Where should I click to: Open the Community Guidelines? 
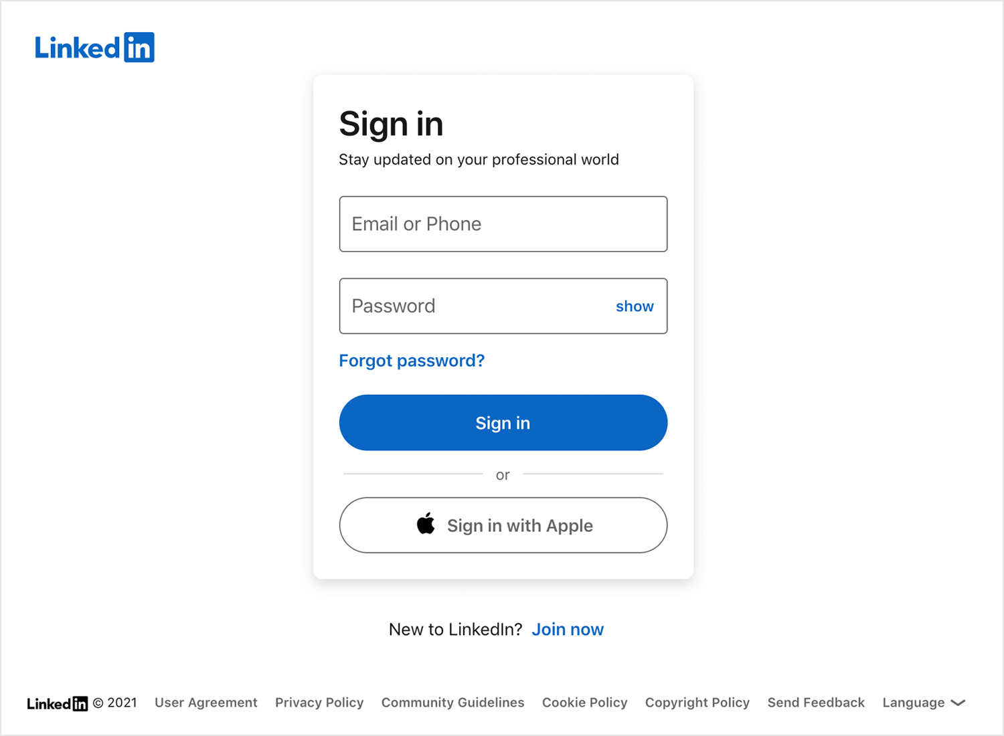[x=452, y=703]
